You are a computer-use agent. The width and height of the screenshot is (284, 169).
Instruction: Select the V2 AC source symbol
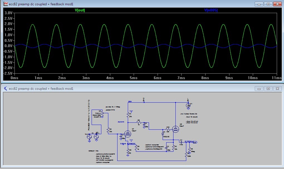[x=96, y=137]
